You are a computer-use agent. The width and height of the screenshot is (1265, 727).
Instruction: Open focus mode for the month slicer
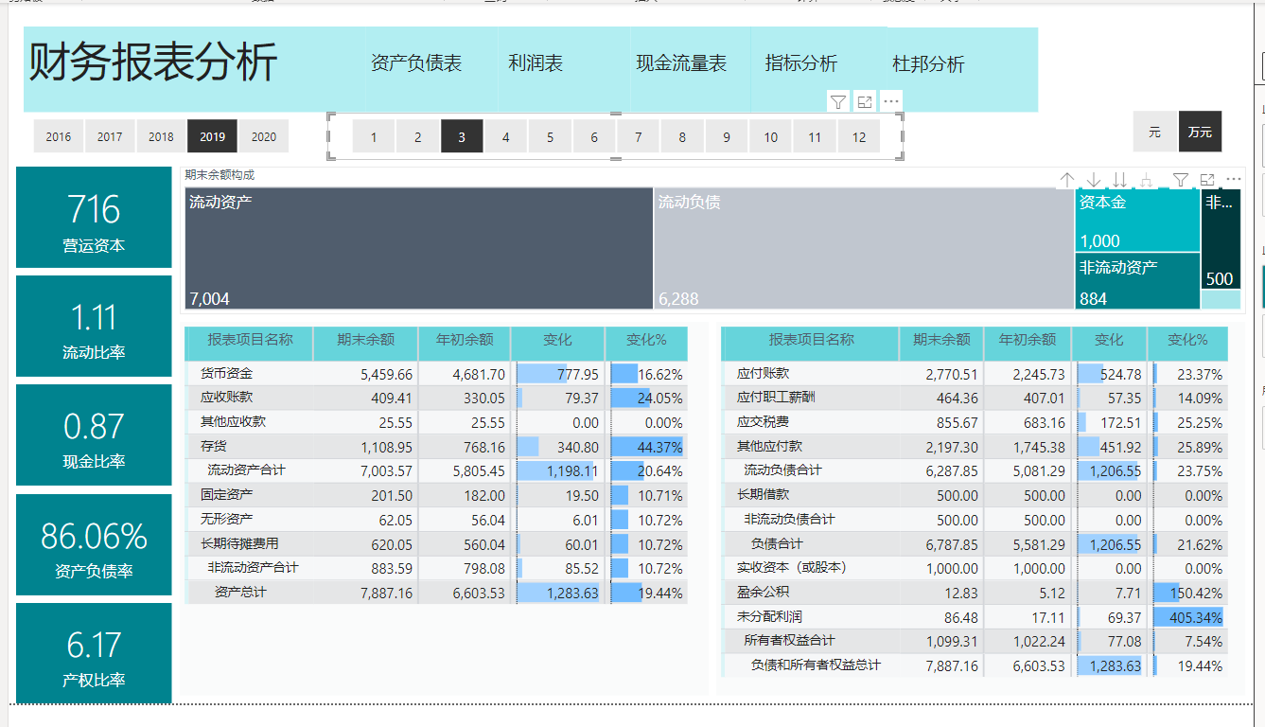pos(865,101)
